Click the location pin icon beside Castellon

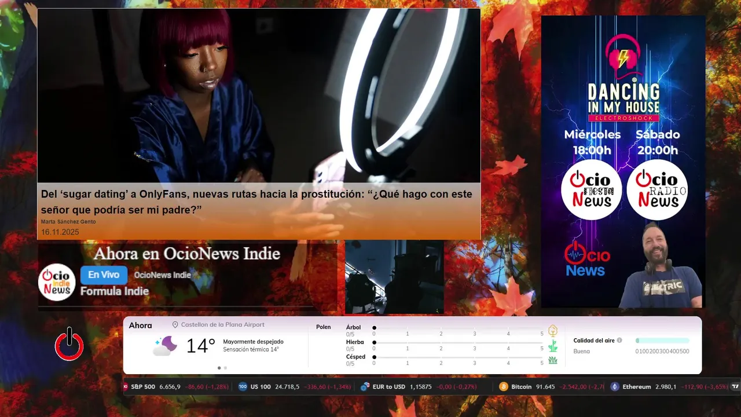click(x=175, y=325)
